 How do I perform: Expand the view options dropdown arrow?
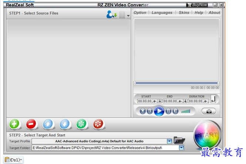[x=128, y=16]
